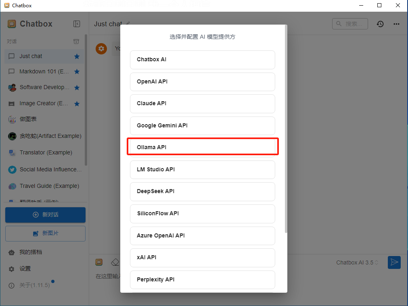
Task: Pick xAI API provider
Action: 203,258
